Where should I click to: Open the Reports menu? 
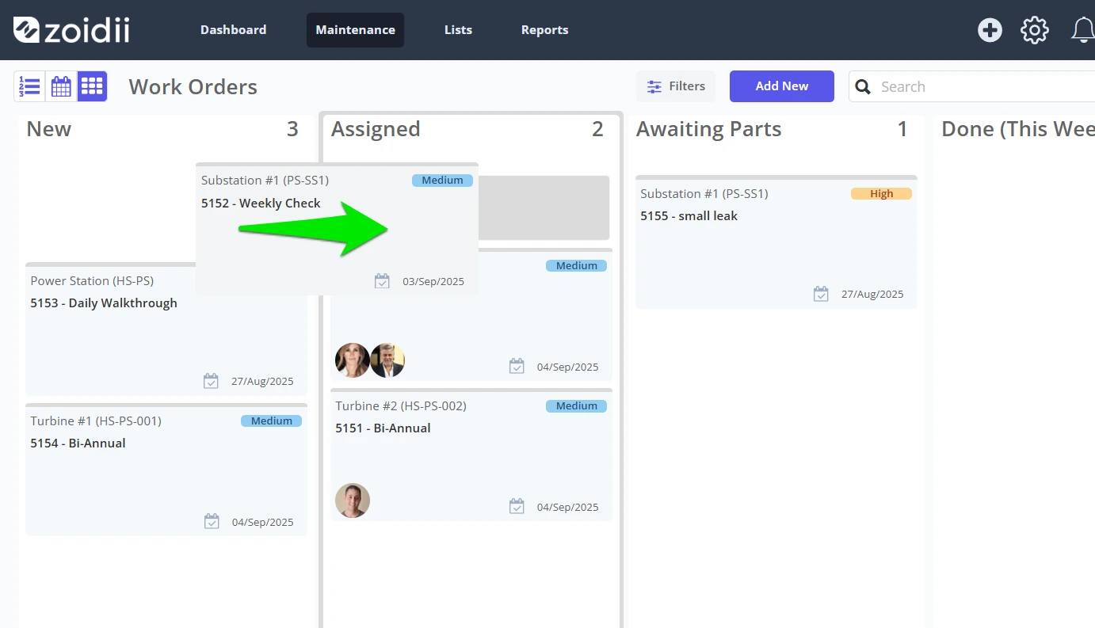(544, 30)
